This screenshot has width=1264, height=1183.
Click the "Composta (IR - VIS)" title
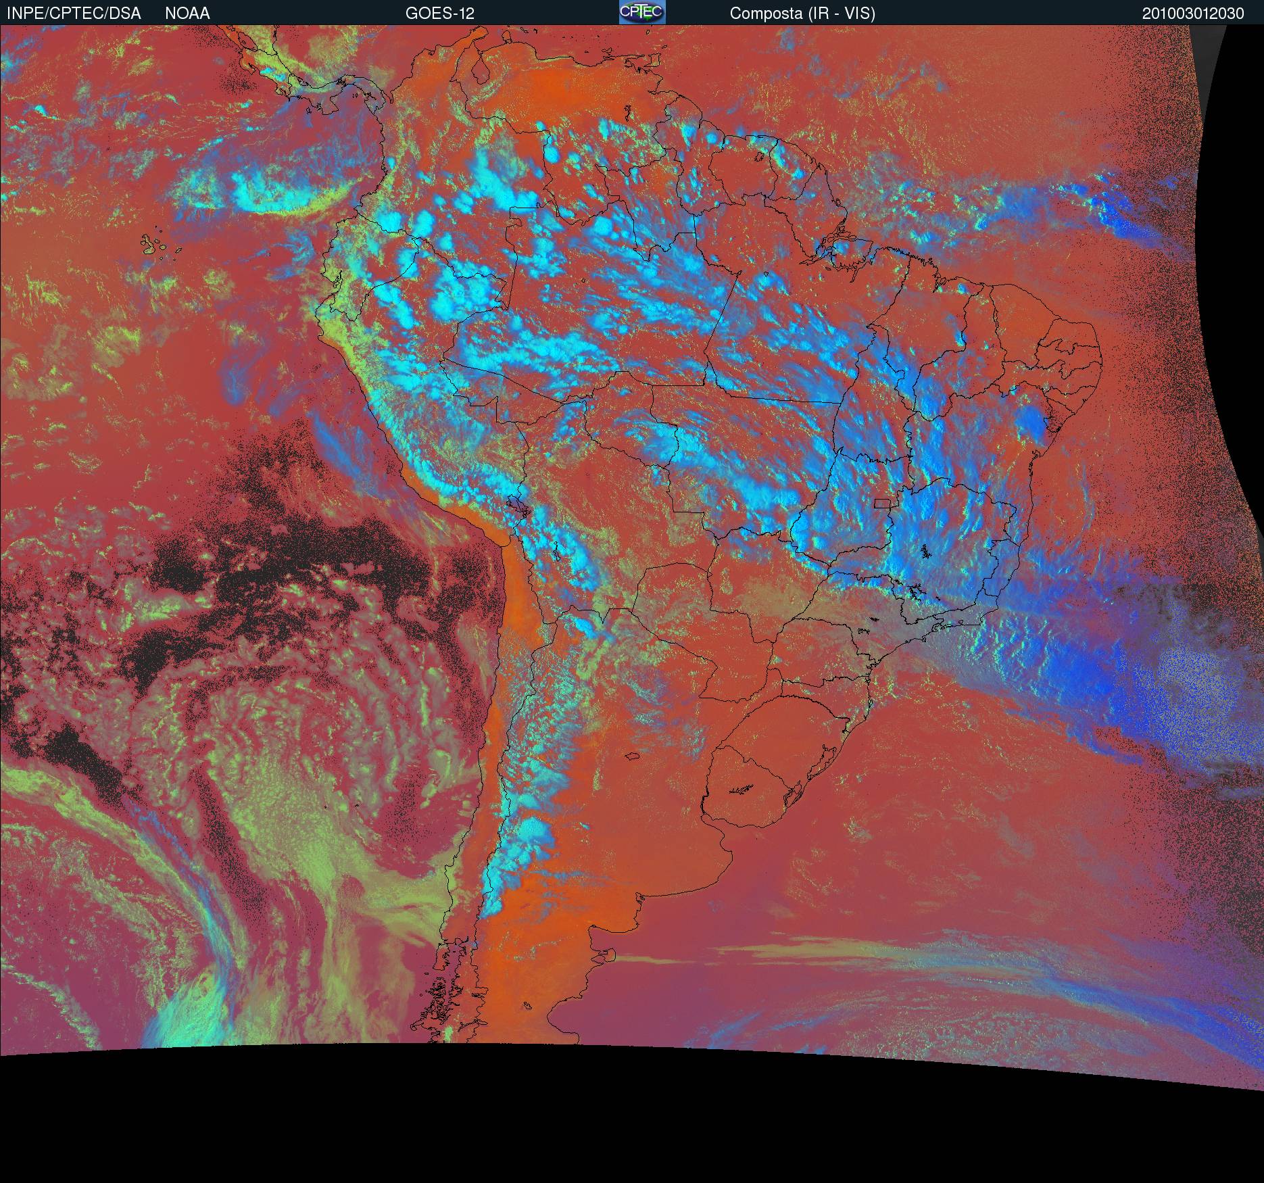(802, 14)
